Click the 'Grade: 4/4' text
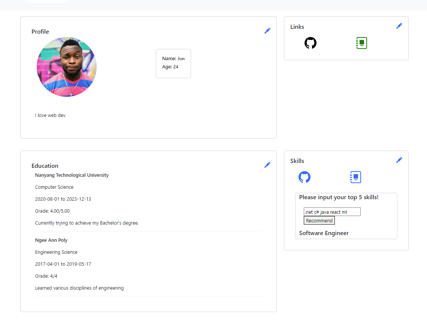Image resolution: width=427 pixels, height=324 pixels. pos(46,276)
